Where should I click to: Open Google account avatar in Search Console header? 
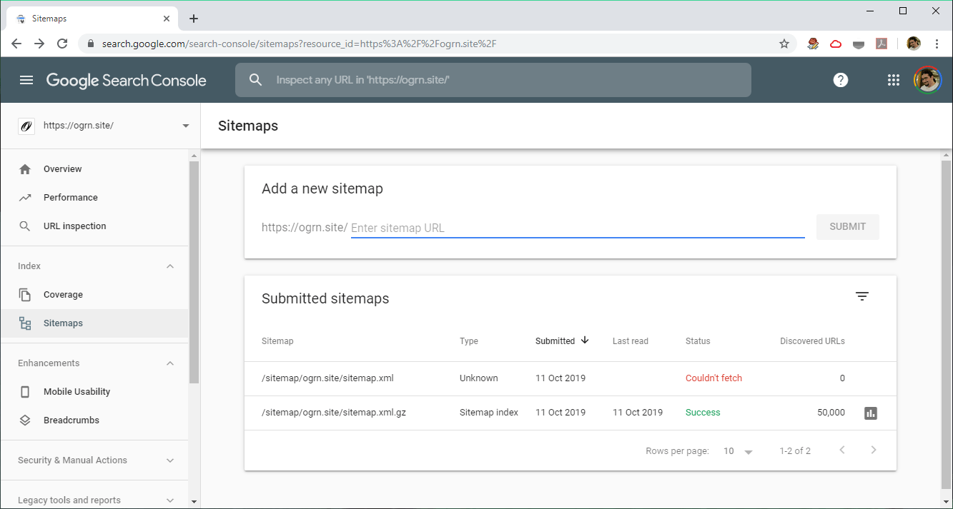pos(927,80)
